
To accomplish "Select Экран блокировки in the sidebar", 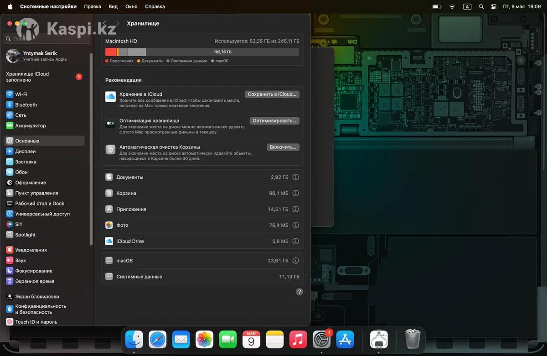I will click(x=44, y=297).
